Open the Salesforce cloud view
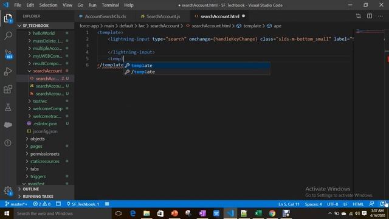The image size is (389, 219). 8,125
